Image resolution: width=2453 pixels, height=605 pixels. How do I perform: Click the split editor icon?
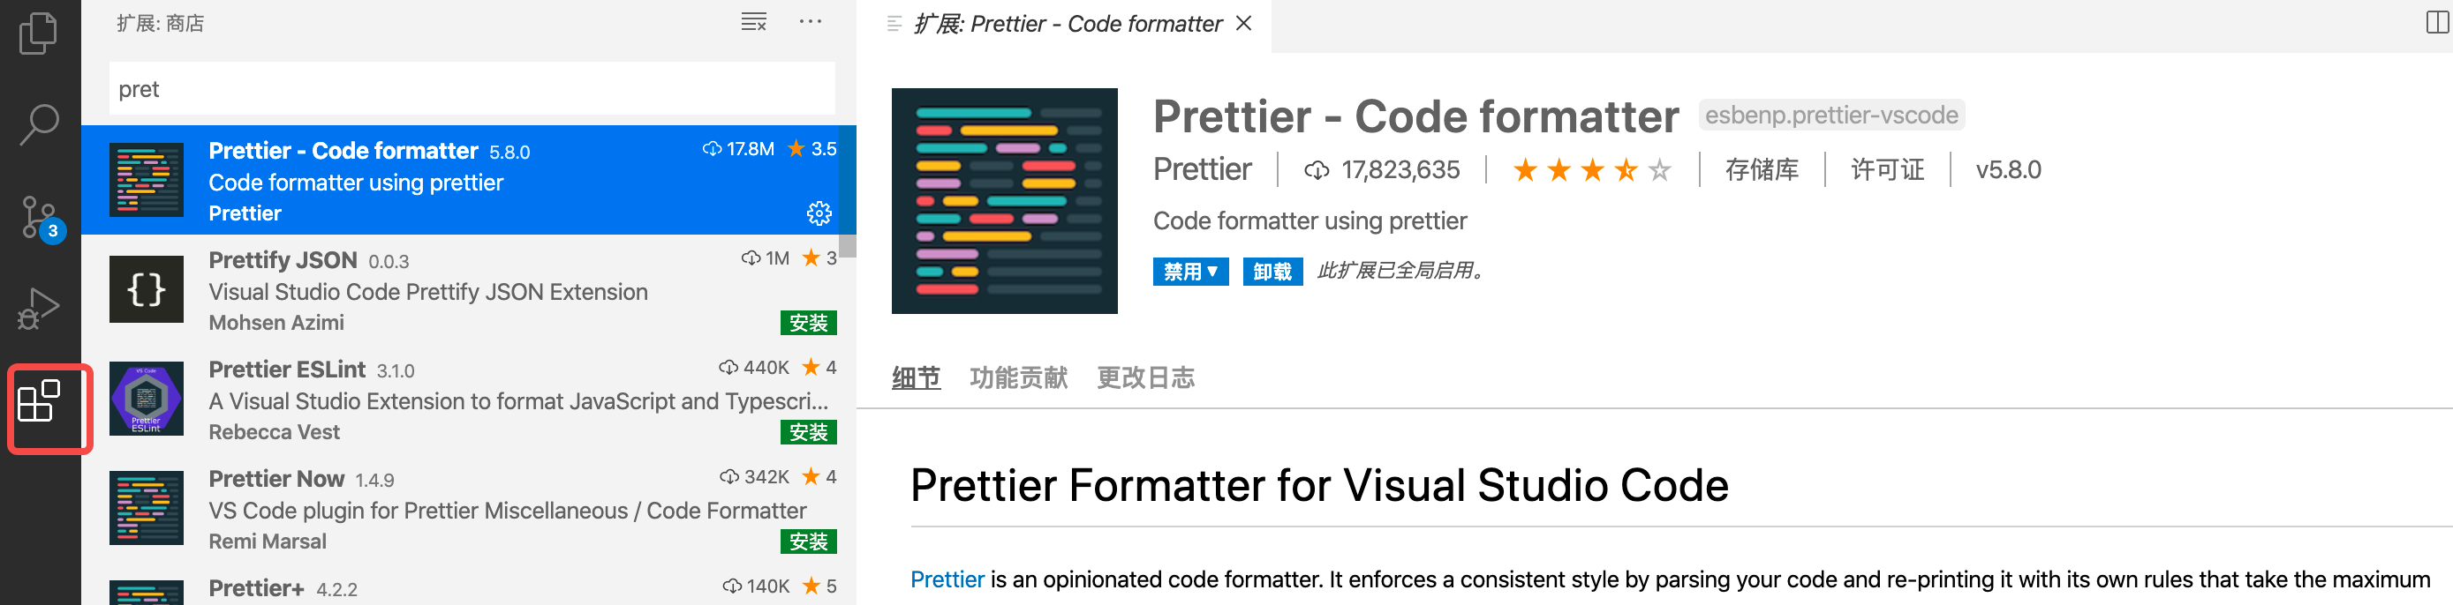click(2437, 22)
